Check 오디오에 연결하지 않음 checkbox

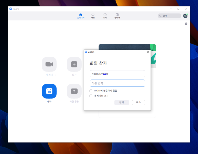[x=91, y=91]
